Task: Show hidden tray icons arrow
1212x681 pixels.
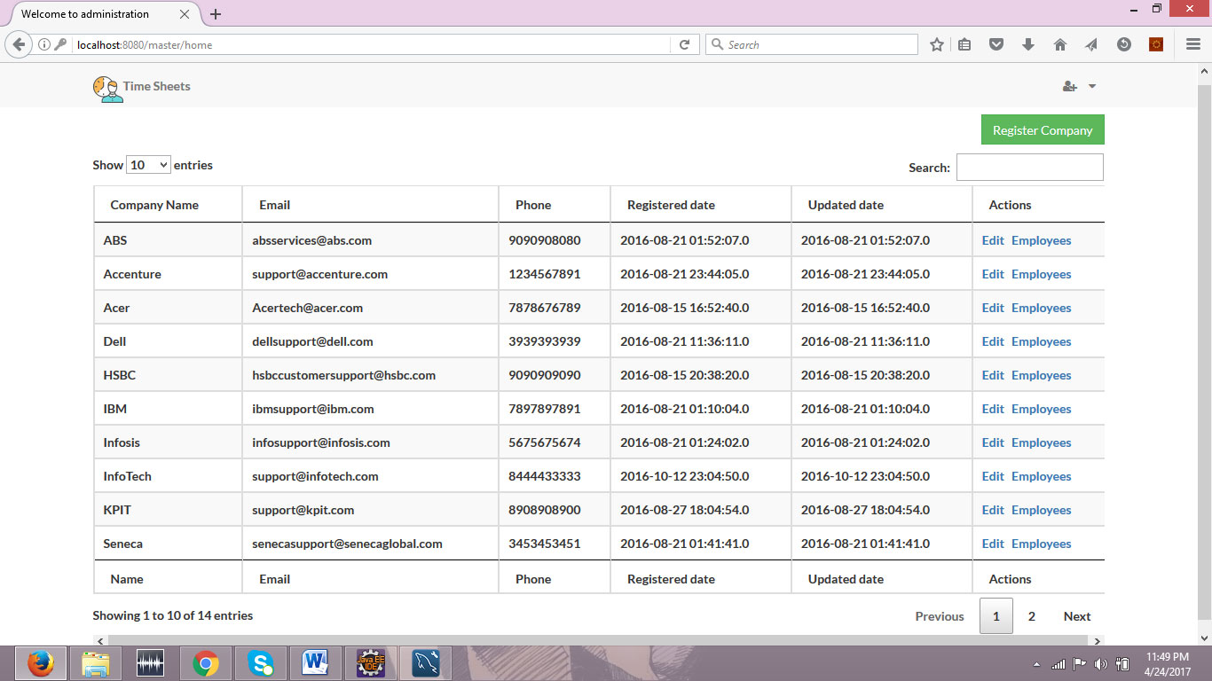Action: (1037, 664)
